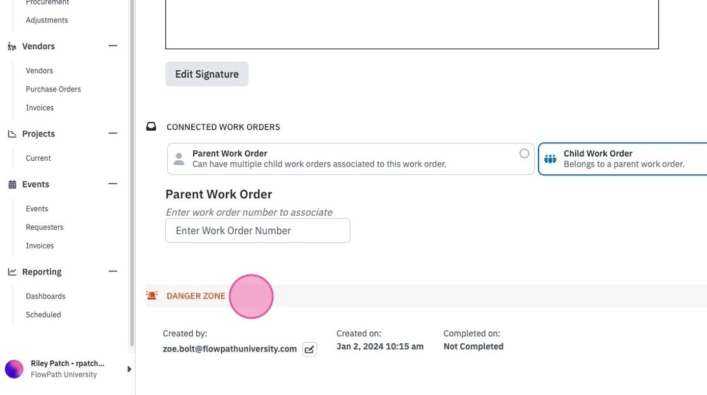Click the Connected Work Orders inbox icon

[x=151, y=127]
